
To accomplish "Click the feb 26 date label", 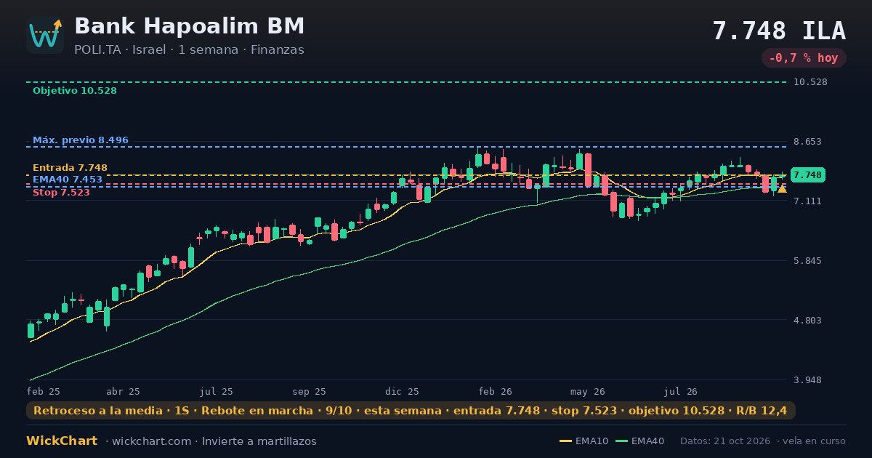I will [496, 391].
